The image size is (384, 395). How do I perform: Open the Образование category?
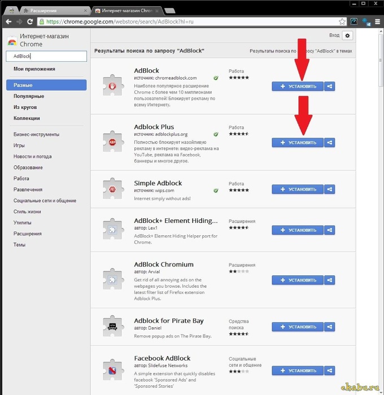28,168
